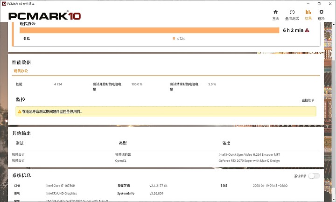Click the 100.0 % starting battery value

[x=137, y=84]
